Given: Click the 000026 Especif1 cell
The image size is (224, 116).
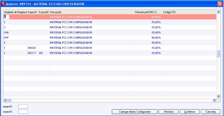Looking at the screenshot, I should (33, 48).
